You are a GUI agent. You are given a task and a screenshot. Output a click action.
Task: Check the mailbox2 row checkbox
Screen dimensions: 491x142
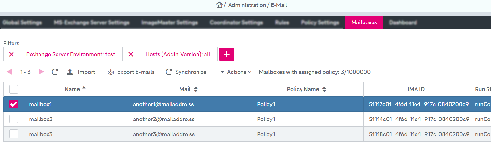[13, 119]
